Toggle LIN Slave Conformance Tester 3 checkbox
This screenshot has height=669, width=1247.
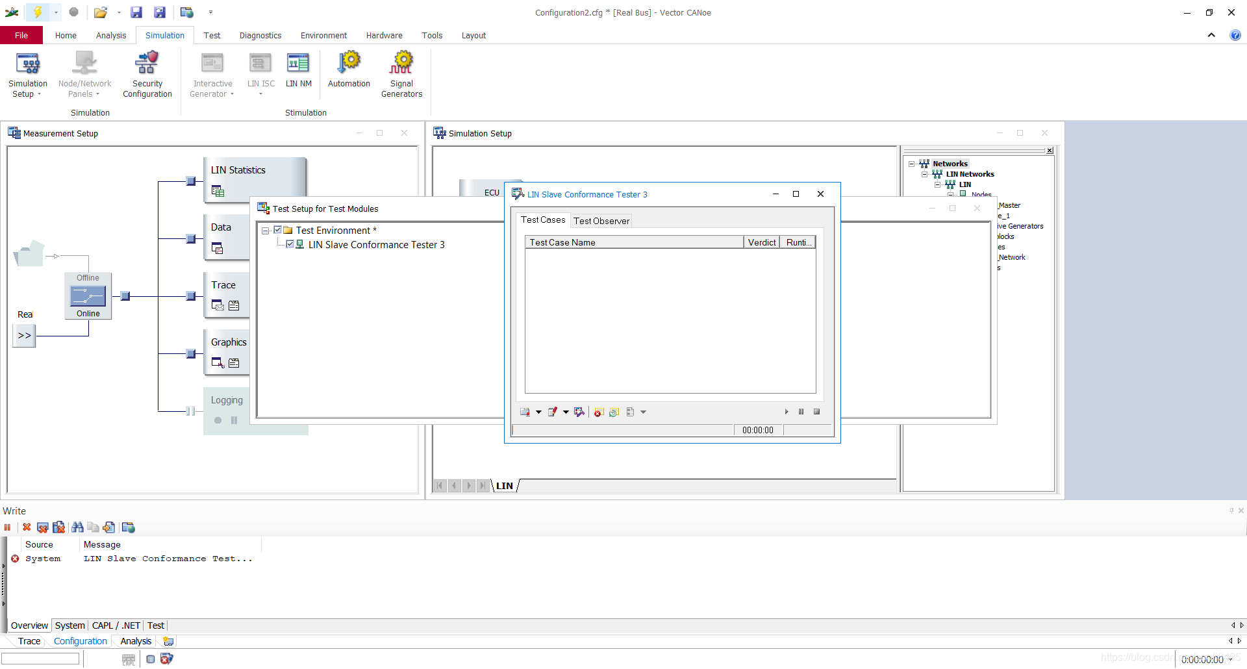point(290,244)
